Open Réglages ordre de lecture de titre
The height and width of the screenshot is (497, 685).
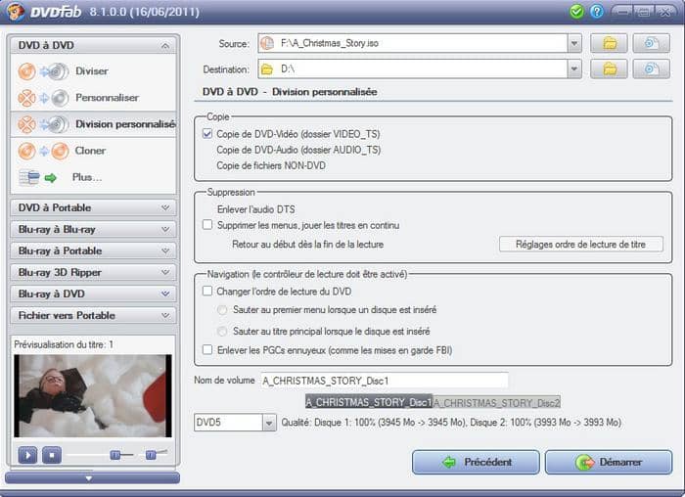581,245
